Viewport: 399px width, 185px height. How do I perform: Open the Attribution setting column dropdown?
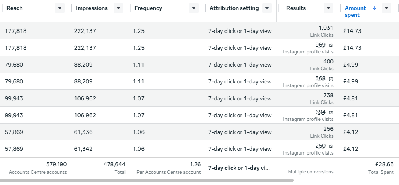pos(267,8)
